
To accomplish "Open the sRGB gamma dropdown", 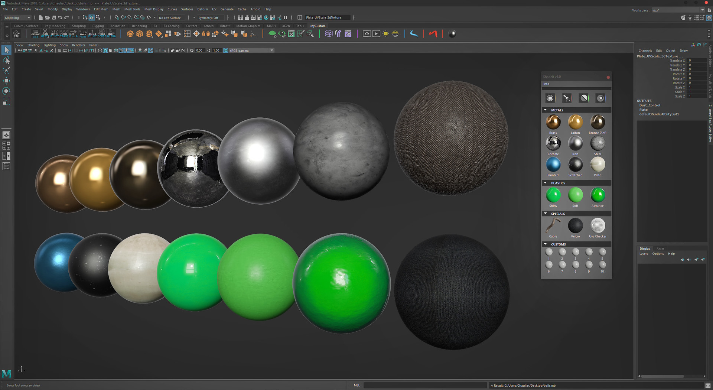I will point(271,50).
